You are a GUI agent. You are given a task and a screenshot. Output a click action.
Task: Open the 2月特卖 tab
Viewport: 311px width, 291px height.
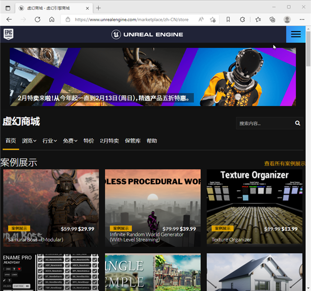[109, 141]
